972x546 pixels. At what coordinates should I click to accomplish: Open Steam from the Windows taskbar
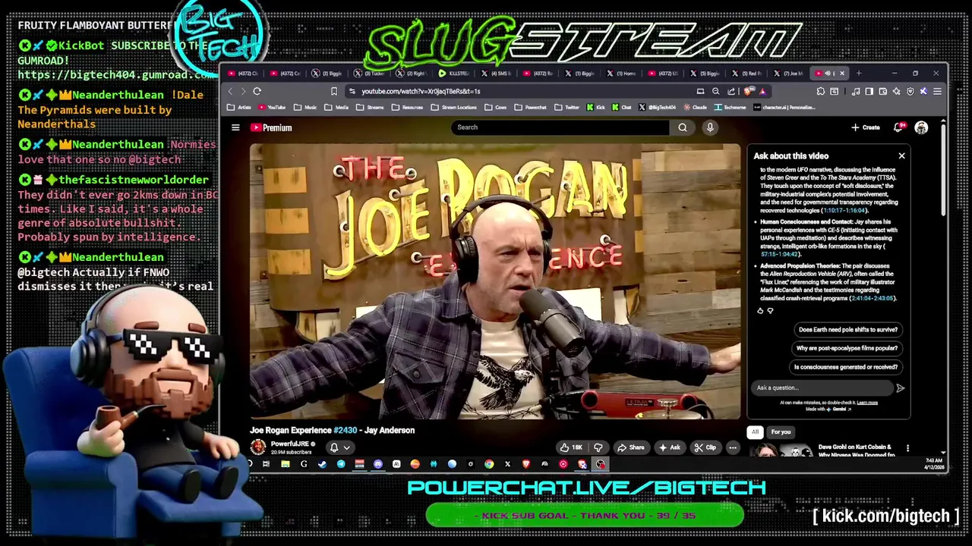point(322,464)
